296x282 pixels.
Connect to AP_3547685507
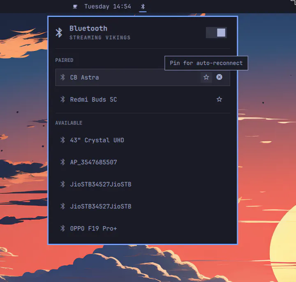(x=143, y=162)
